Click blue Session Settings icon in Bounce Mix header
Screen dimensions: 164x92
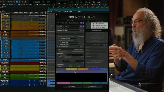pos(83,23)
